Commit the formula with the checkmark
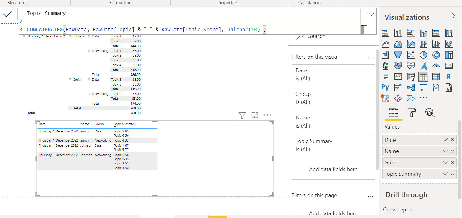 click(x=7, y=14)
